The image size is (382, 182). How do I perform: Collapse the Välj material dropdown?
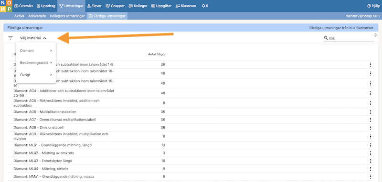click(33, 38)
